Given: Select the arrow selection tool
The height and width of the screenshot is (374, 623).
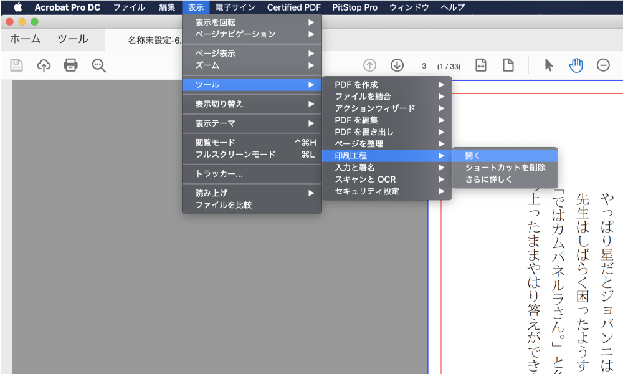Looking at the screenshot, I should coord(549,65).
